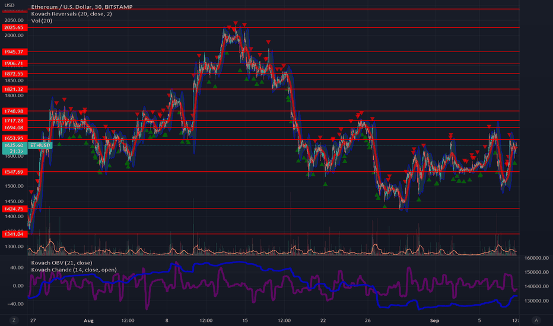Click the 40.00 value on Chande scale
The width and height of the screenshot is (553, 326).
[17, 267]
